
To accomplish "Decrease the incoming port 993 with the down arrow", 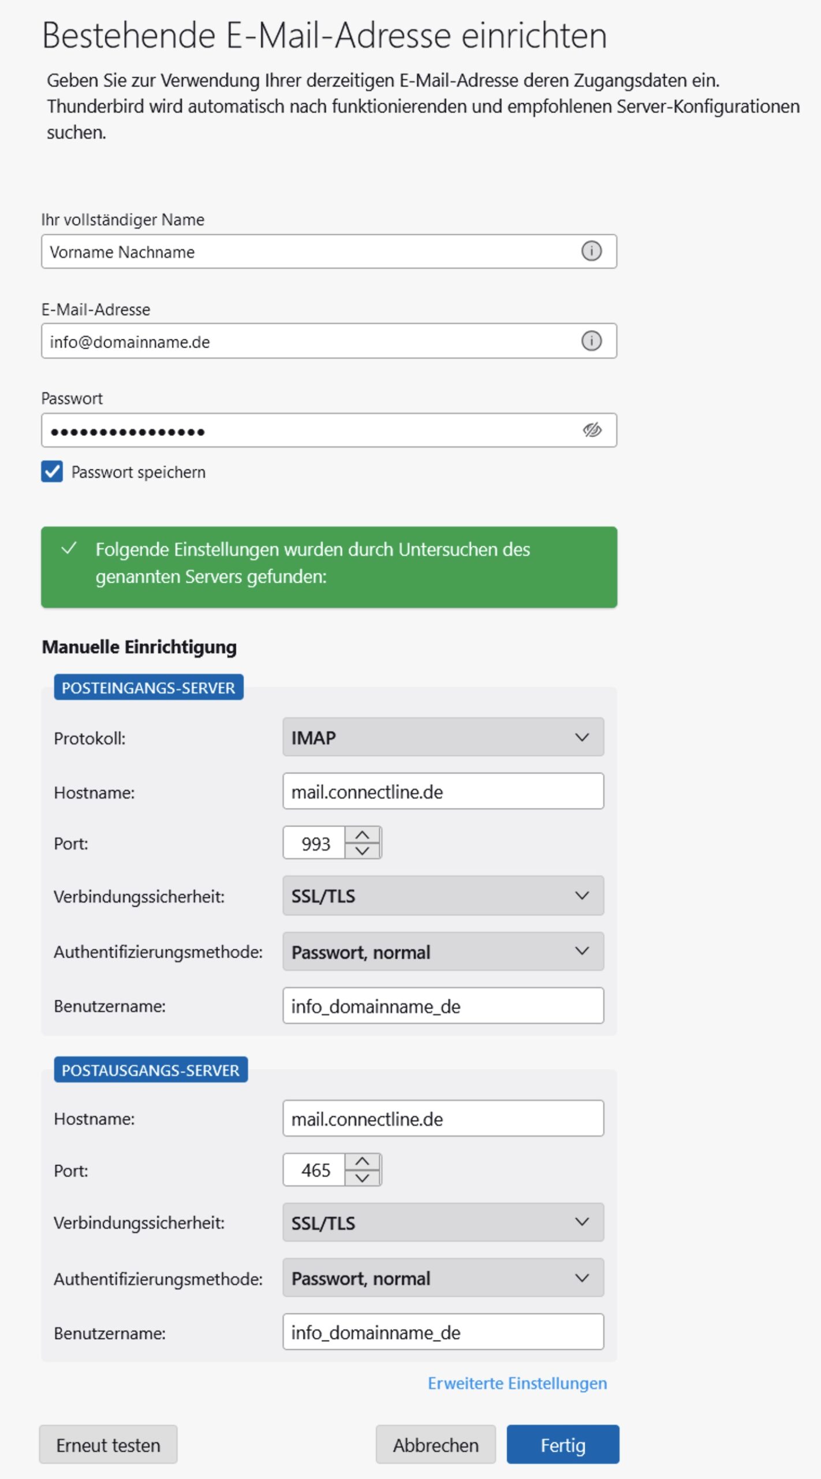I will [363, 851].
